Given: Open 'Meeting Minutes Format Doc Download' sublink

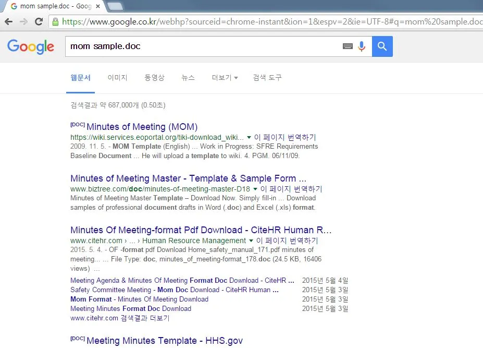Looking at the screenshot, I should pyautogui.click(x=131, y=308).
